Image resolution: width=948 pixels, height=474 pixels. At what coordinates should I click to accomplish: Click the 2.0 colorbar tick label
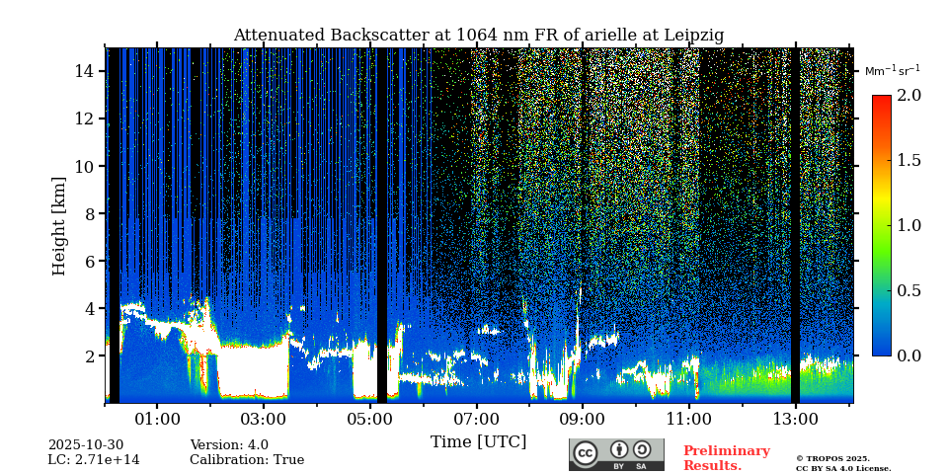[x=908, y=96]
